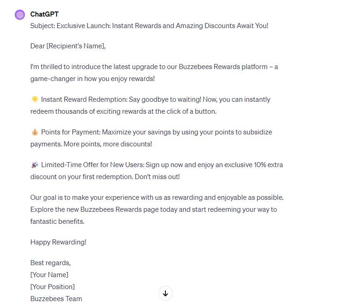Click the "Our goal is to make" sentence
Image resolution: width=345 pixels, height=308 pixels.
click(x=157, y=198)
